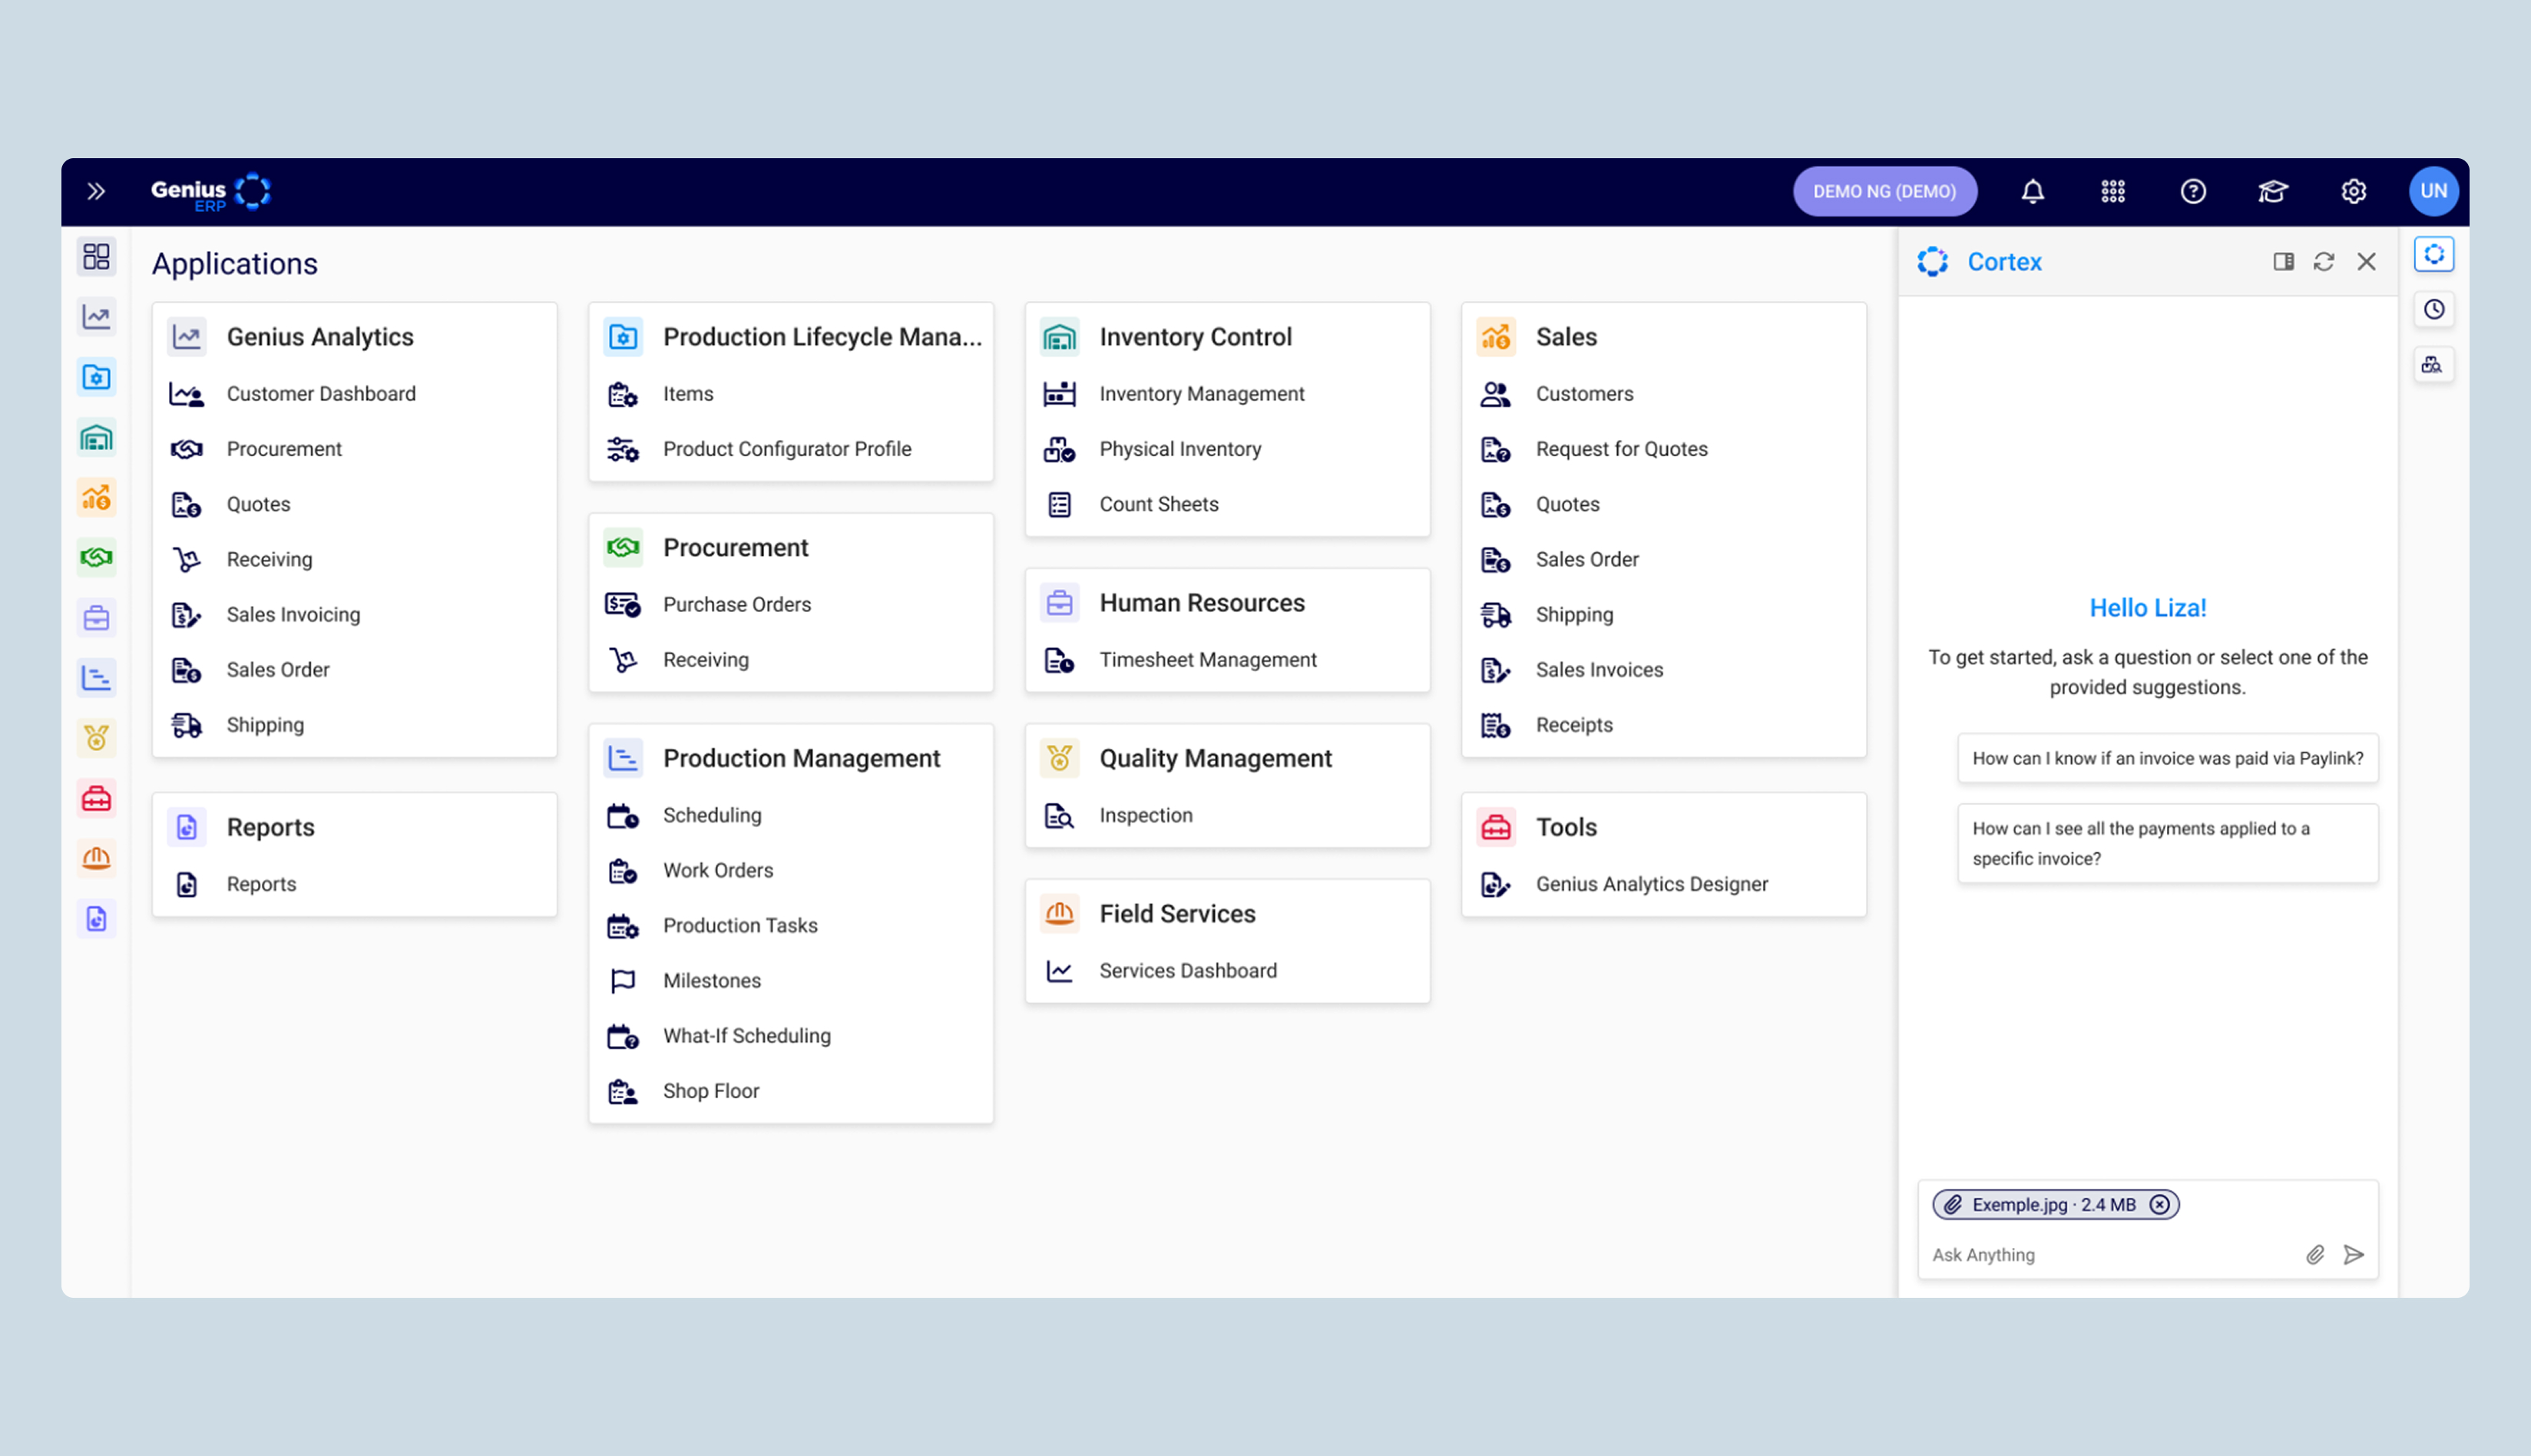This screenshot has width=2531, height=1456.
Task: Open Purchase Orders under Procurement
Action: click(736, 604)
